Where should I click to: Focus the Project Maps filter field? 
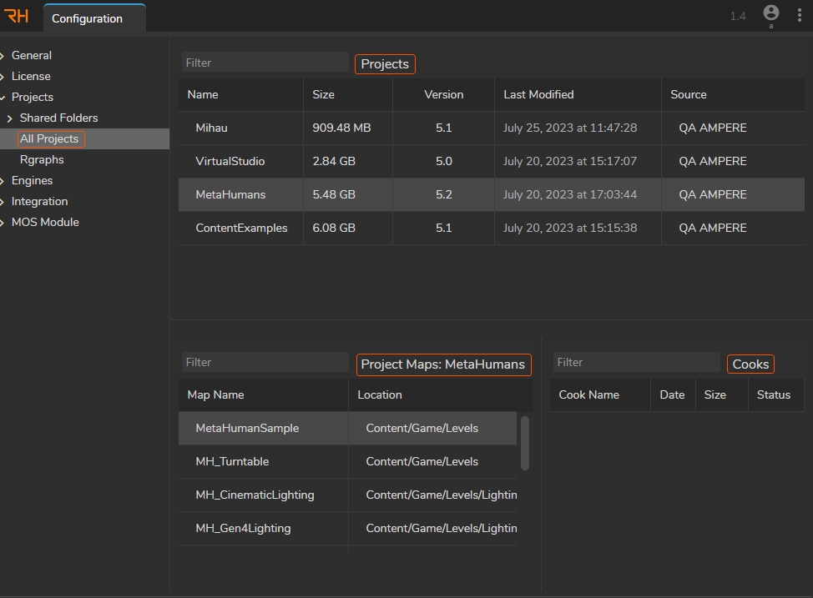[x=265, y=362]
